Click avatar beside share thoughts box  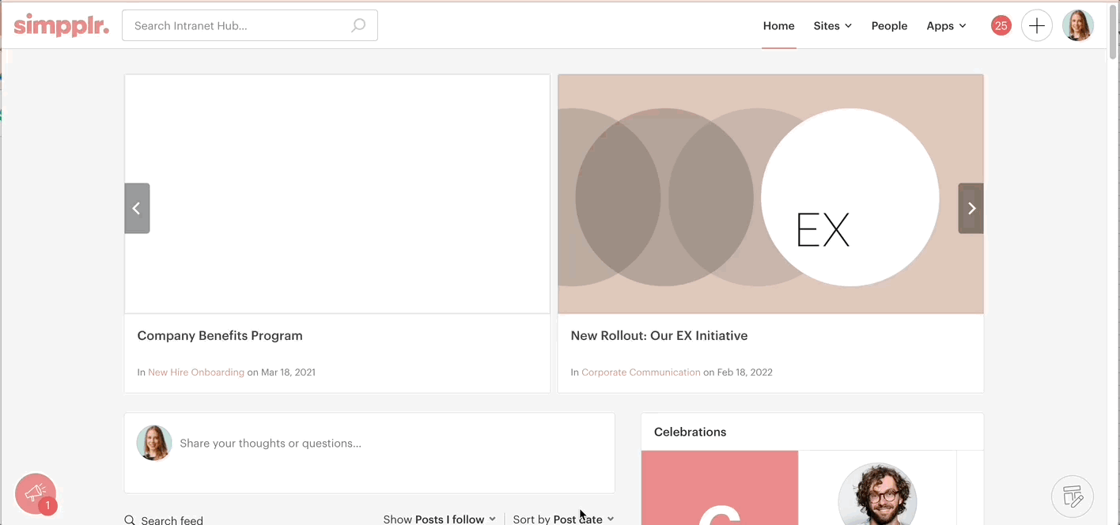154,443
